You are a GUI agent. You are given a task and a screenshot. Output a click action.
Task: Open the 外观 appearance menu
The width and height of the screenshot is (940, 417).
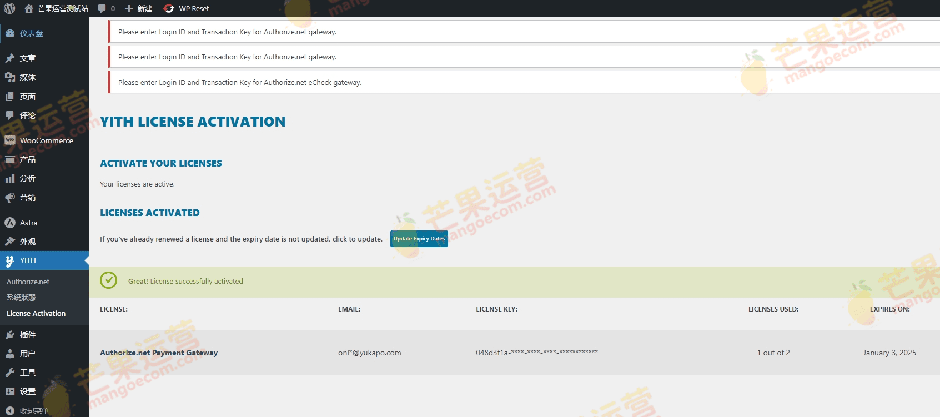point(44,242)
